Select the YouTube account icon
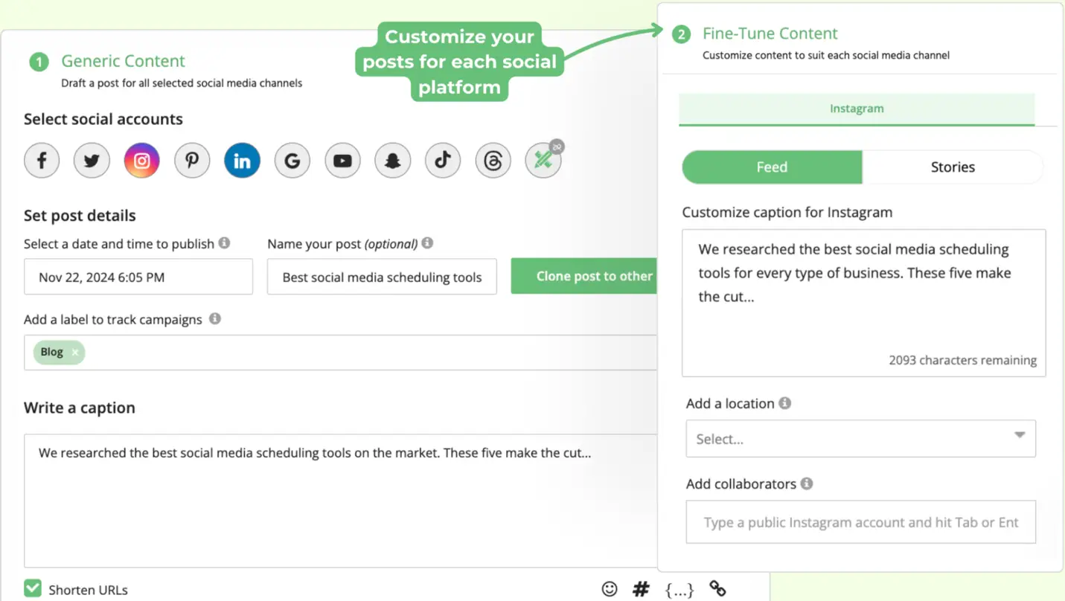The width and height of the screenshot is (1065, 601). tap(342, 160)
